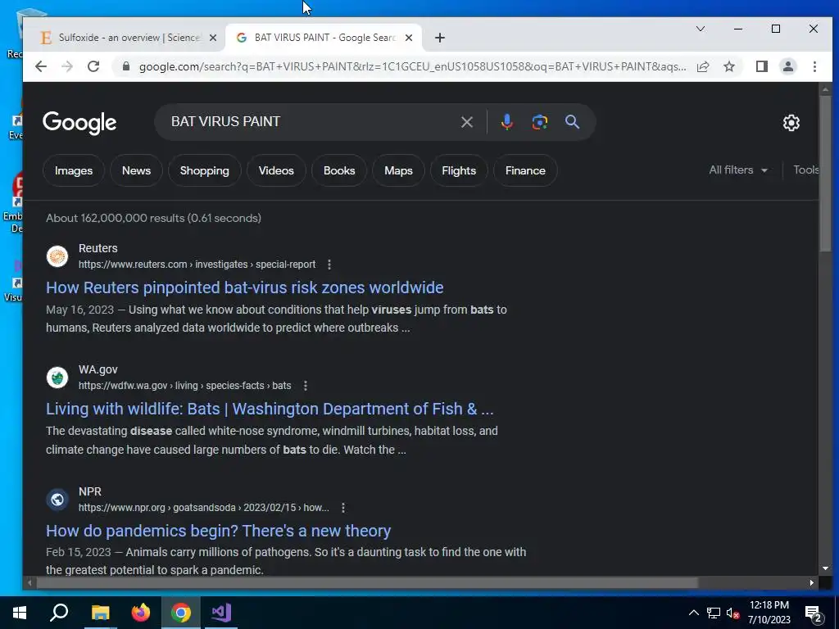Filter results by Maps

[398, 170]
